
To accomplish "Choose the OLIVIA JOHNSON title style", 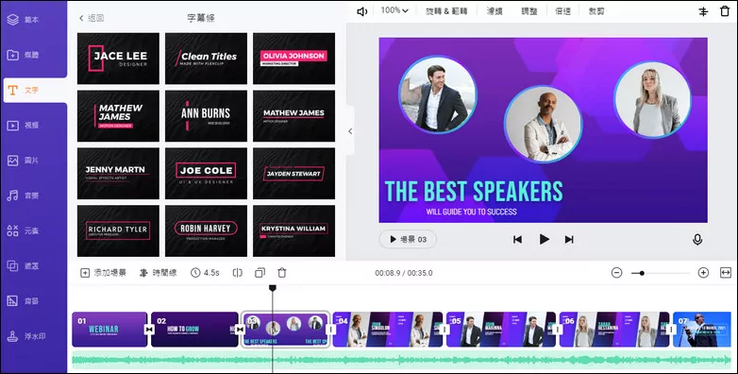I will pyautogui.click(x=294, y=59).
